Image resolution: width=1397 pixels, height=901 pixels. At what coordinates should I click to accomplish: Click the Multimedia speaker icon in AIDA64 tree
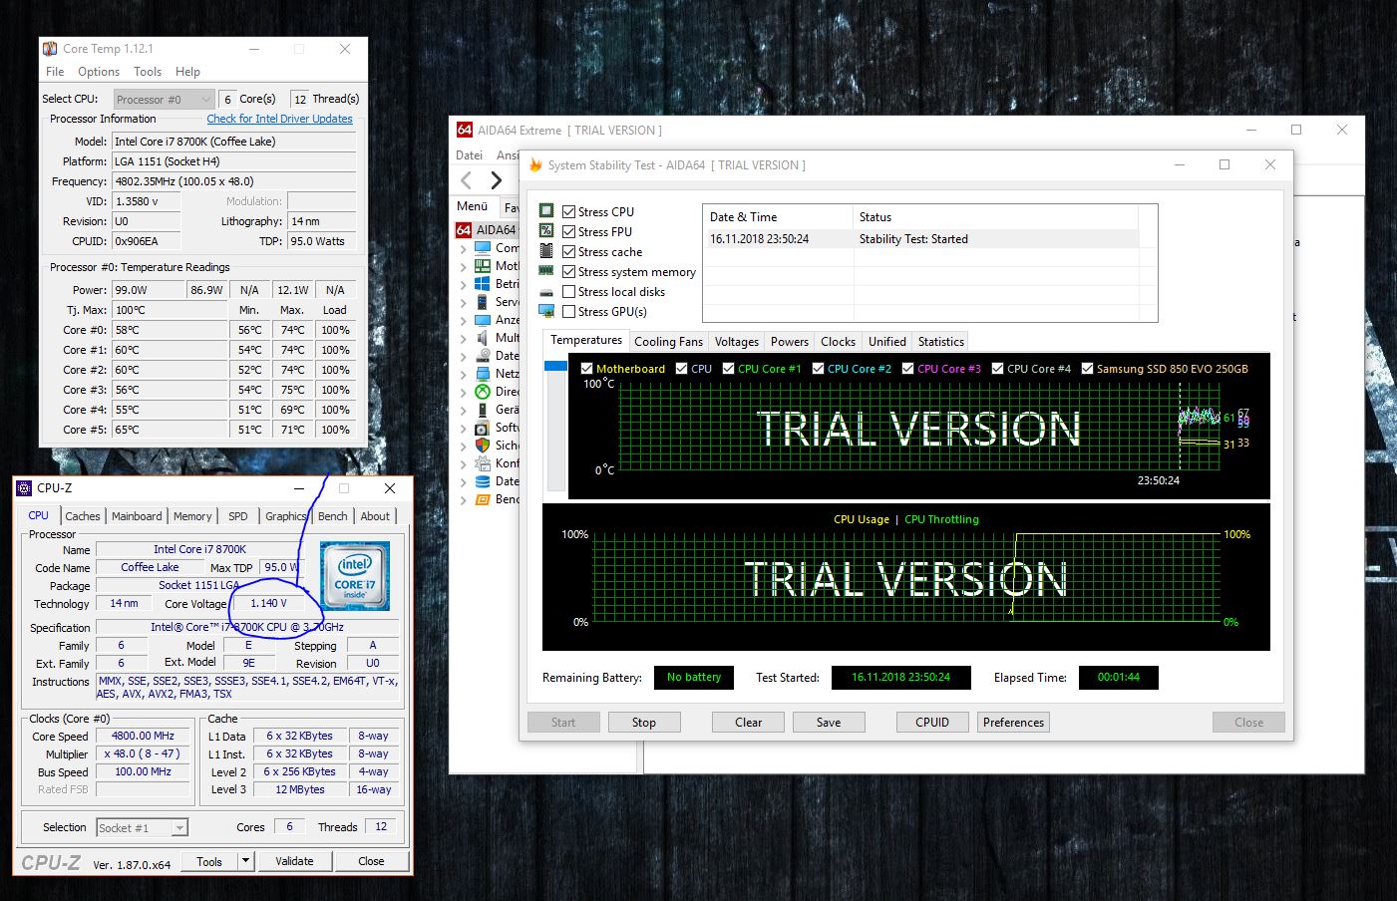(483, 338)
